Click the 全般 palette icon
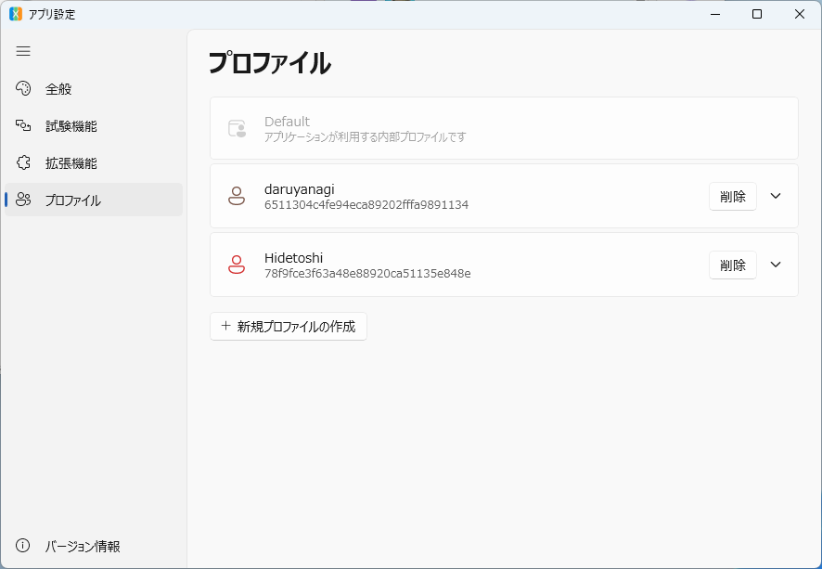The image size is (822, 569). [23, 88]
